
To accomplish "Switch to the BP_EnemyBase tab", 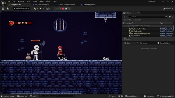I will point(89,5).
